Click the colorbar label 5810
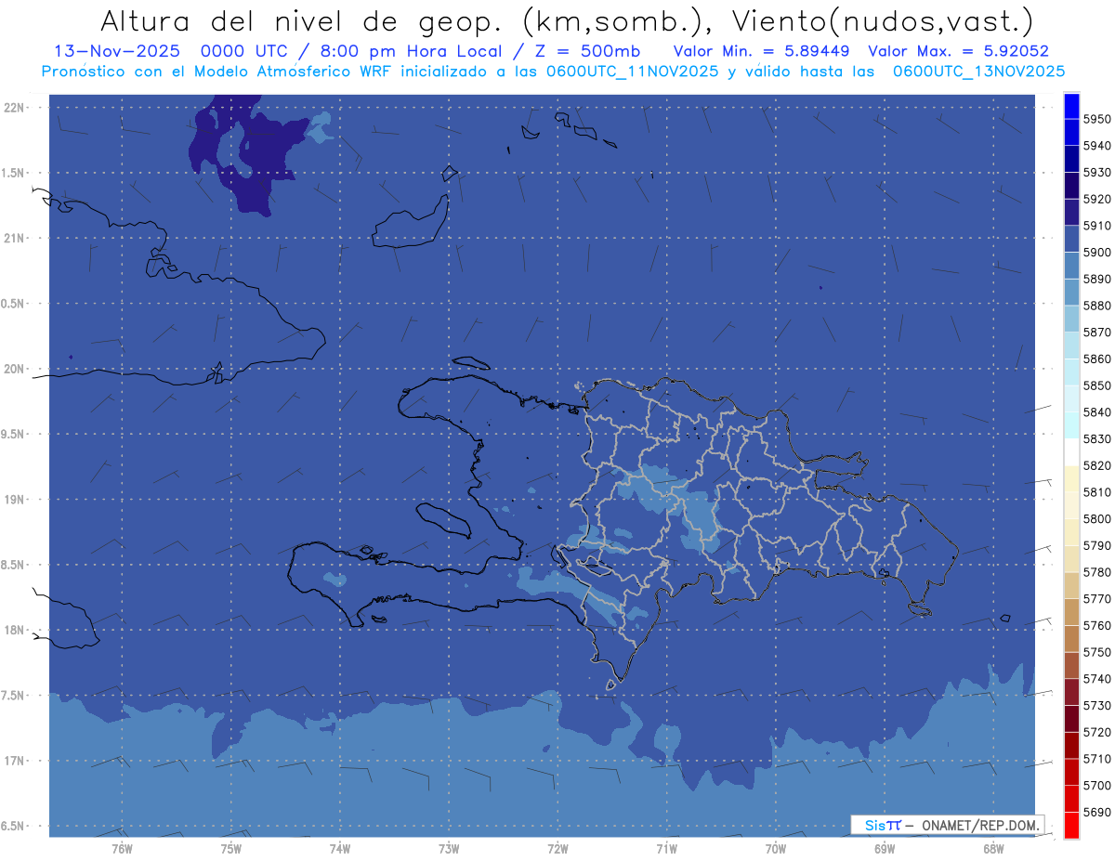This screenshot has height=861, width=1115. tap(1097, 491)
